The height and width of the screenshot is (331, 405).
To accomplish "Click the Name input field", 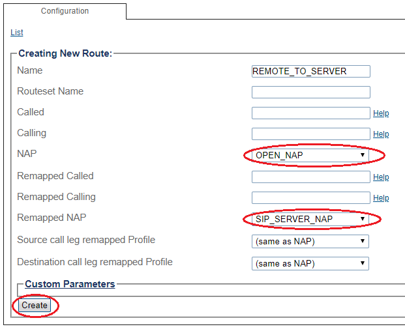I will 310,72.
